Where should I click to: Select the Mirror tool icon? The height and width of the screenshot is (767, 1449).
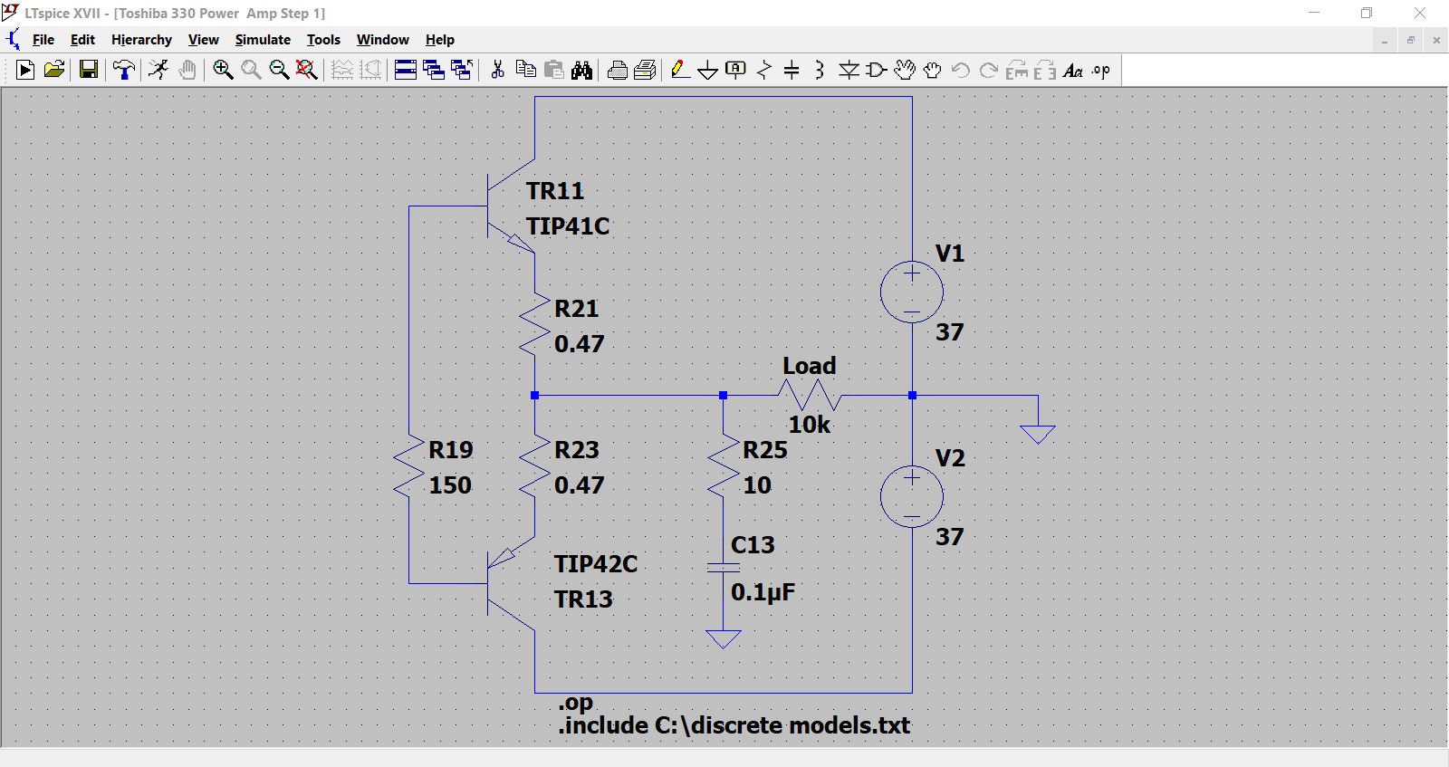(x=1045, y=70)
